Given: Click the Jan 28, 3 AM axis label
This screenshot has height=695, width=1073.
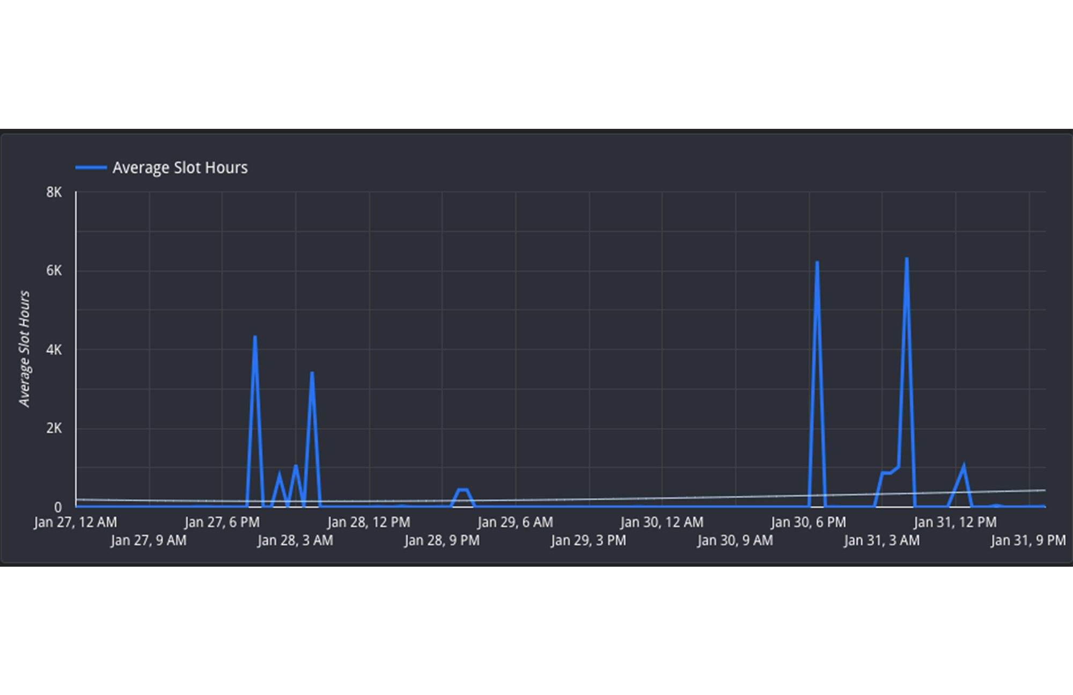Looking at the screenshot, I should 295,540.
